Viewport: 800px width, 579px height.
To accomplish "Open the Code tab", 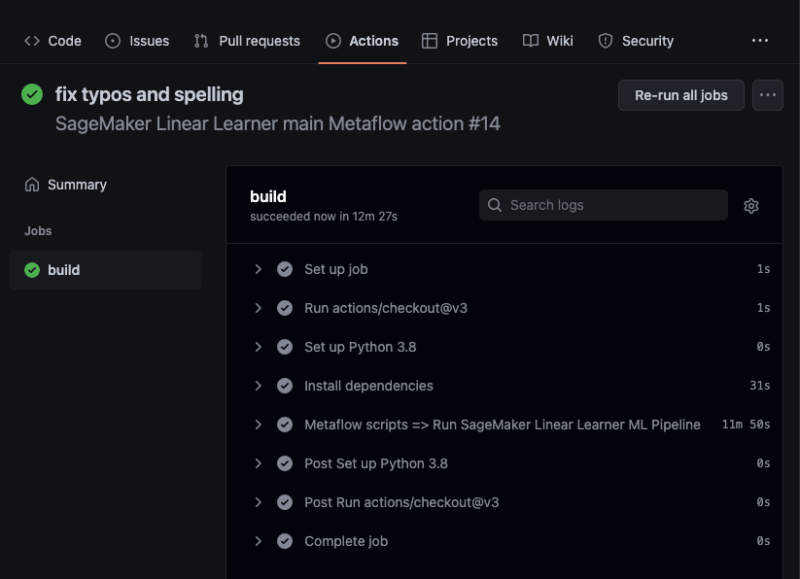I will 52,41.
